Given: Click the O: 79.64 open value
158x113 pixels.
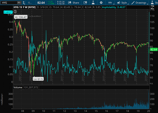Looking at the screenshot, I should (54, 7).
